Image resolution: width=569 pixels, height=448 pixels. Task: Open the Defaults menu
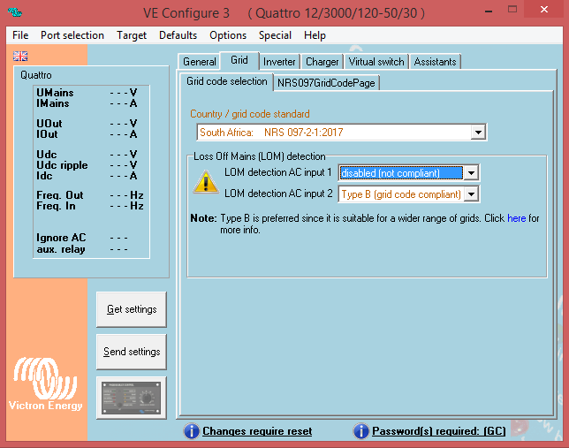pos(178,35)
